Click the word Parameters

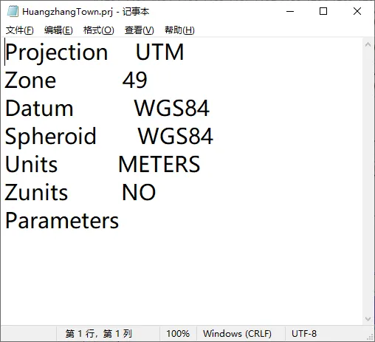coord(62,221)
